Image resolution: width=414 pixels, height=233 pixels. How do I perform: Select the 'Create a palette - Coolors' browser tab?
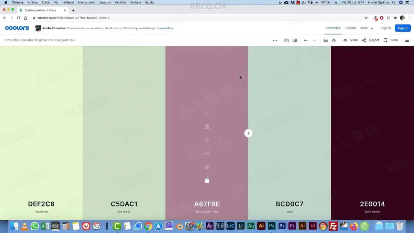tap(43, 10)
